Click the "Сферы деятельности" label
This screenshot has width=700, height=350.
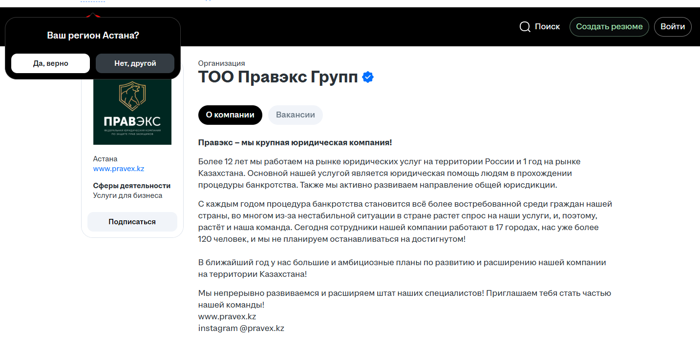[x=132, y=186]
